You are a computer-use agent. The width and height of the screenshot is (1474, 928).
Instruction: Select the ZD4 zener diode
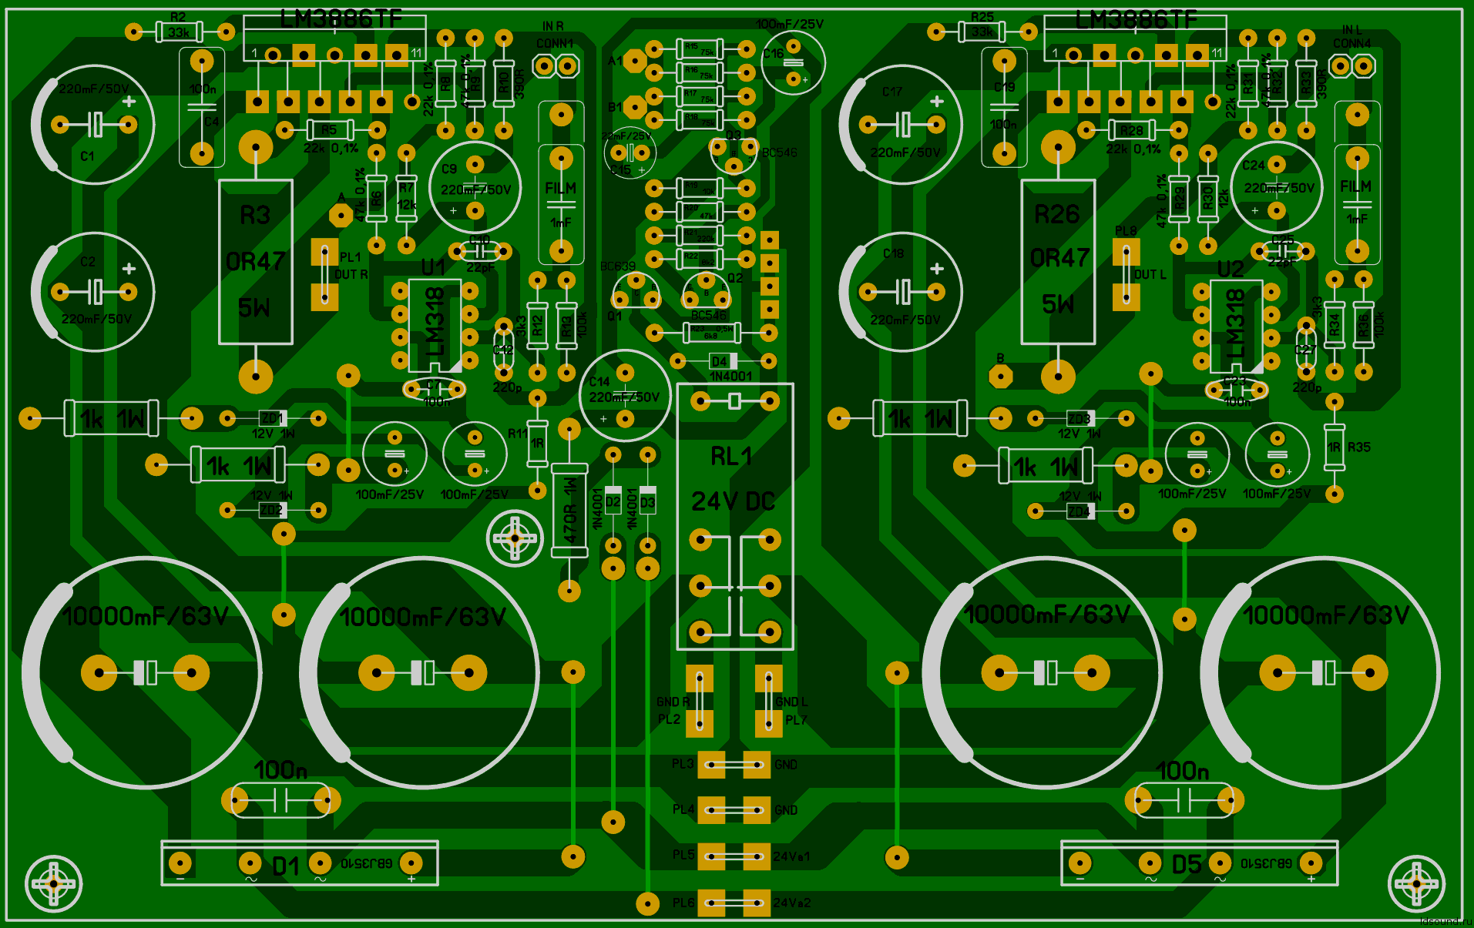coord(1081,511)
